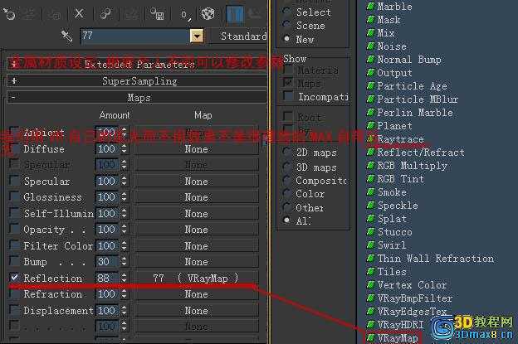
Task: Click the green icon beside Output
Action: click(371, 73)
